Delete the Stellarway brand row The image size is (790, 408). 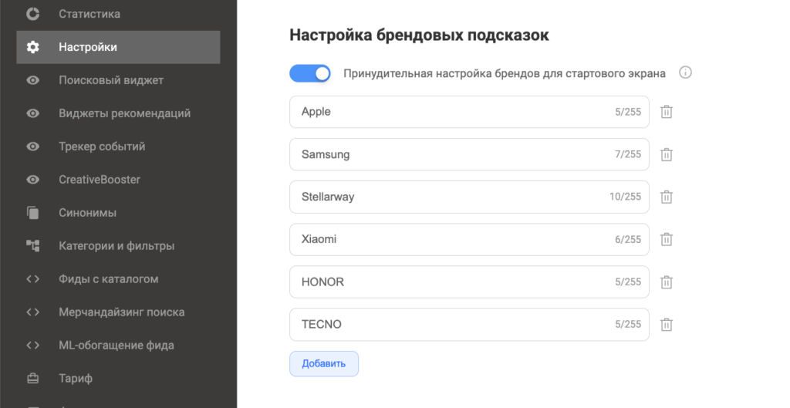pyautogui.click(x=667, y=197)
